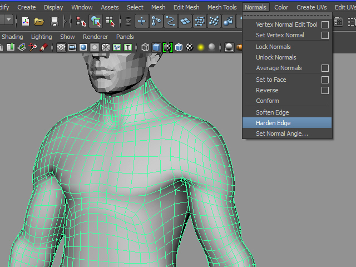This screenshot has width=356, height=267.
Task: Open Set Vertex Normal options box
Action: coord(325,35)
